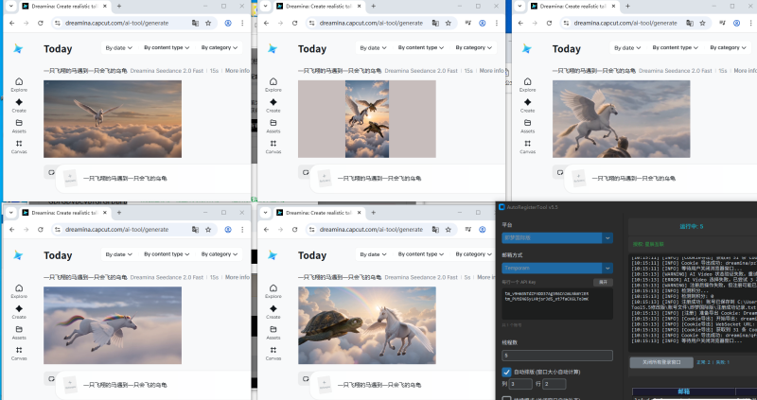Image resolution: width=757 pixels, height=400 pixels.
Task: Expand By category filter in the top-left window
Action: [x=220, y=48]
